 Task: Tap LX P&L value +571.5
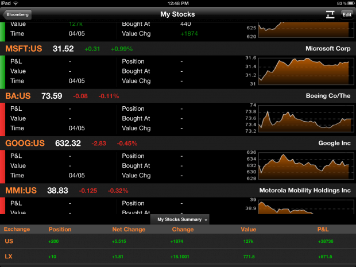325,257
